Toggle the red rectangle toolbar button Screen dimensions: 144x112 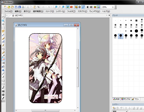71,7
